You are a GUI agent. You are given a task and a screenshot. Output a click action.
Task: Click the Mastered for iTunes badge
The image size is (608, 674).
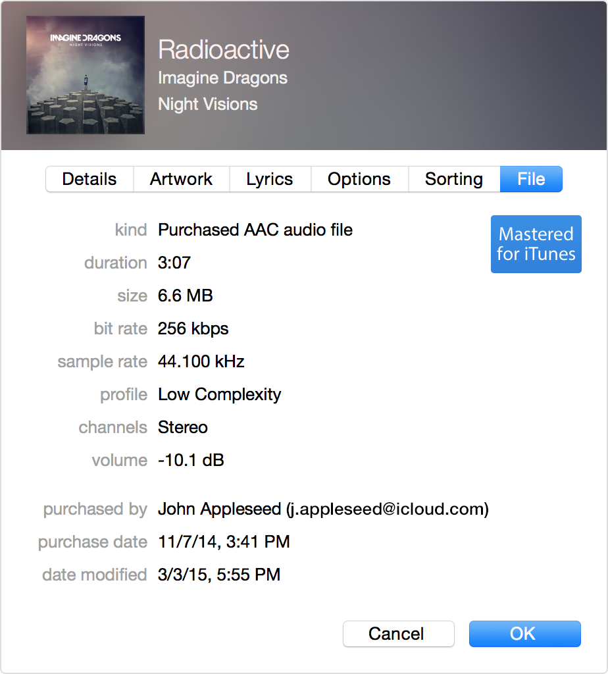[536, 244]
